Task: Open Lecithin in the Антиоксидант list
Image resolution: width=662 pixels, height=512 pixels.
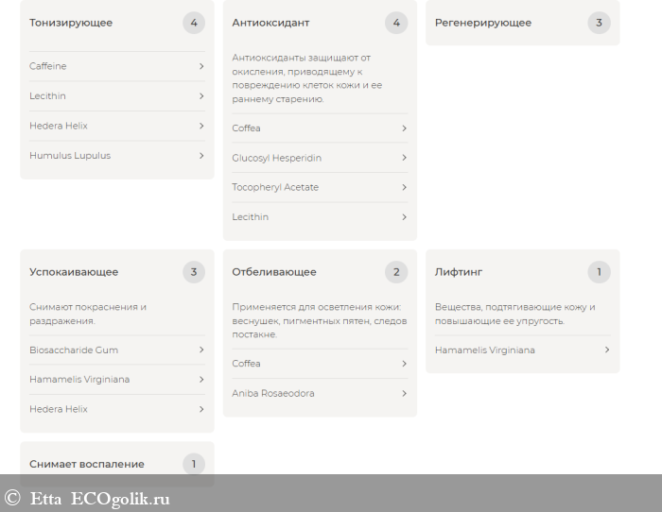Action: 251,217
